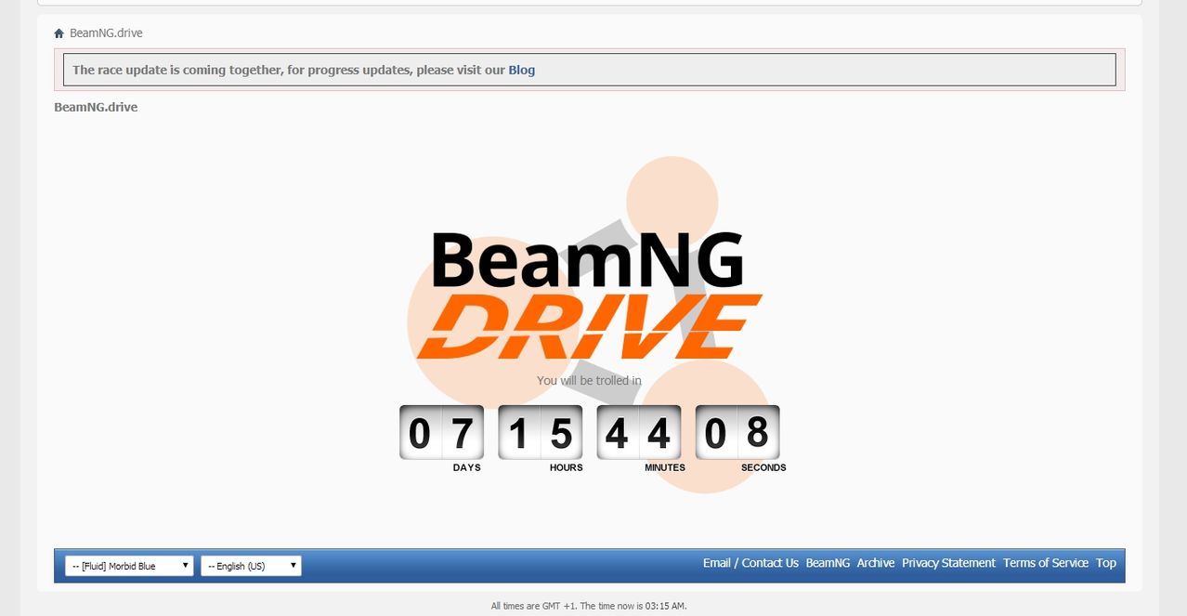1187x616 pixels.
Task: Click the countdown SECONDS digits
Action: (737, 432)
